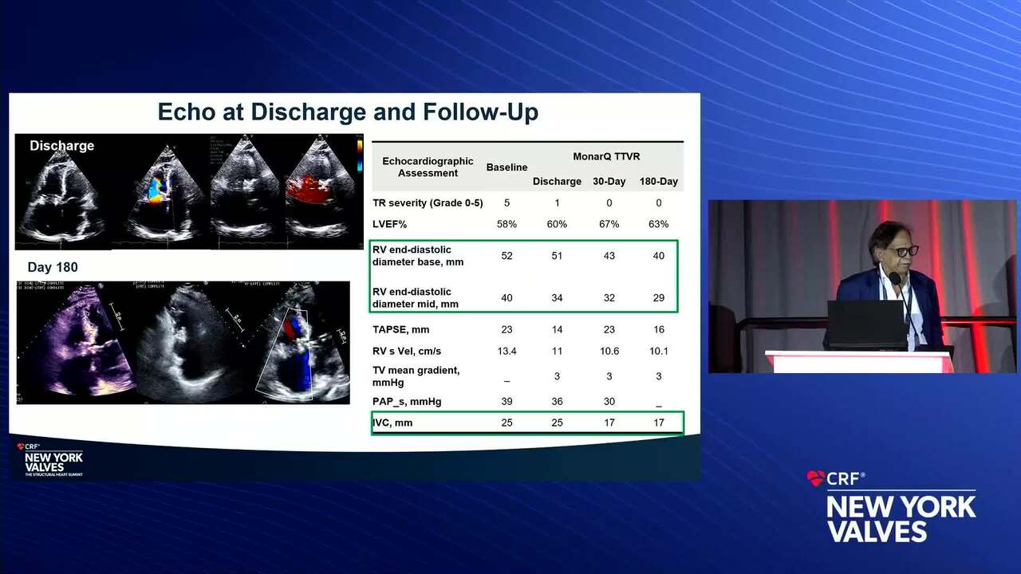1021x574 pixels.
Task: Click the laptop on the podium
Action: (866, 325)
